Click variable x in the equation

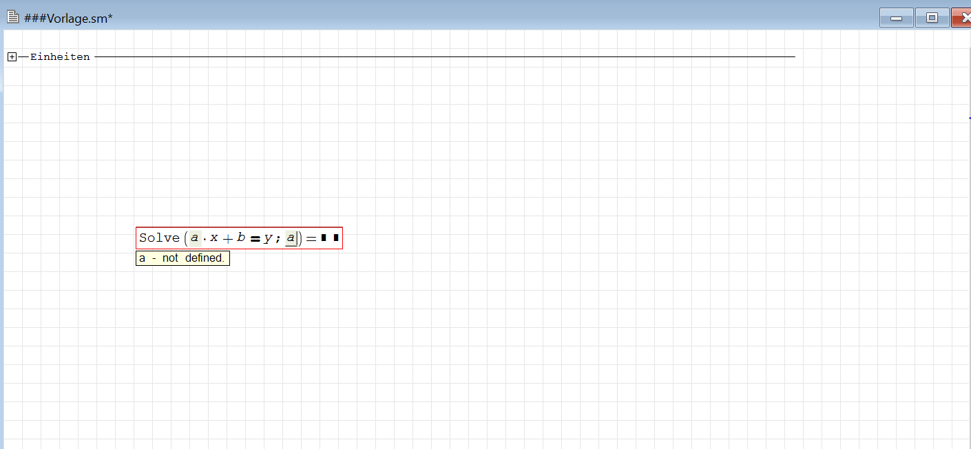tap(213, 237)
